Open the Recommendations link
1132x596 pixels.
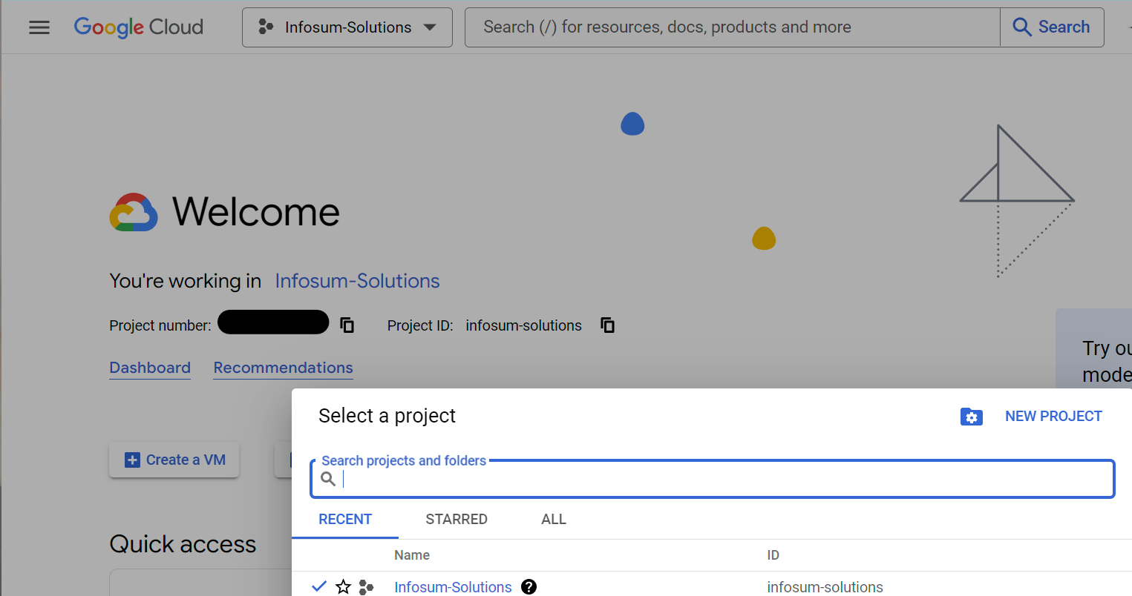(283, 368)
